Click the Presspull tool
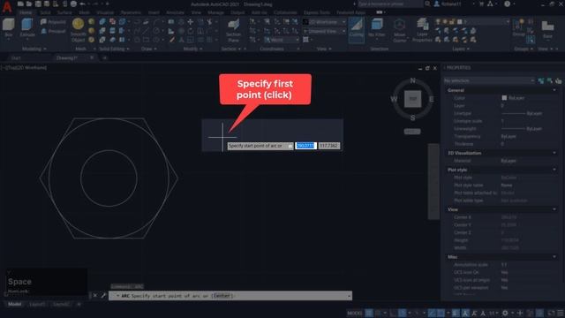Image resolution: width=565 pixels, height=318 pixels. coord(53,32)
